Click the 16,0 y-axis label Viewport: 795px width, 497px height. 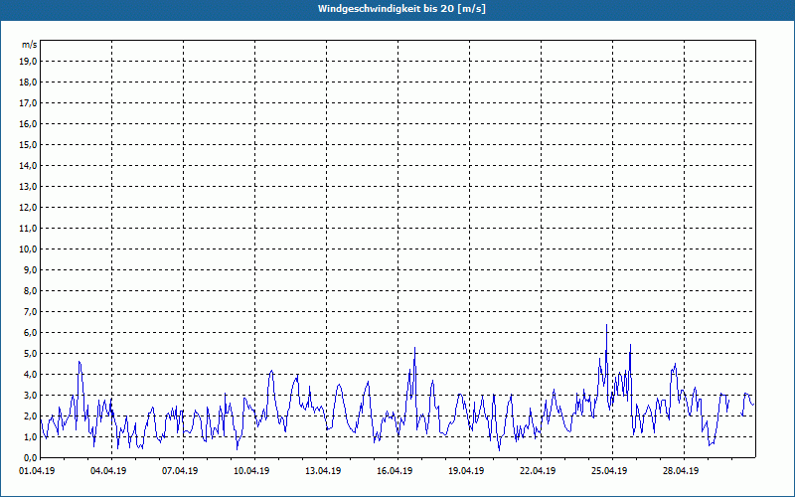point(28,123)
